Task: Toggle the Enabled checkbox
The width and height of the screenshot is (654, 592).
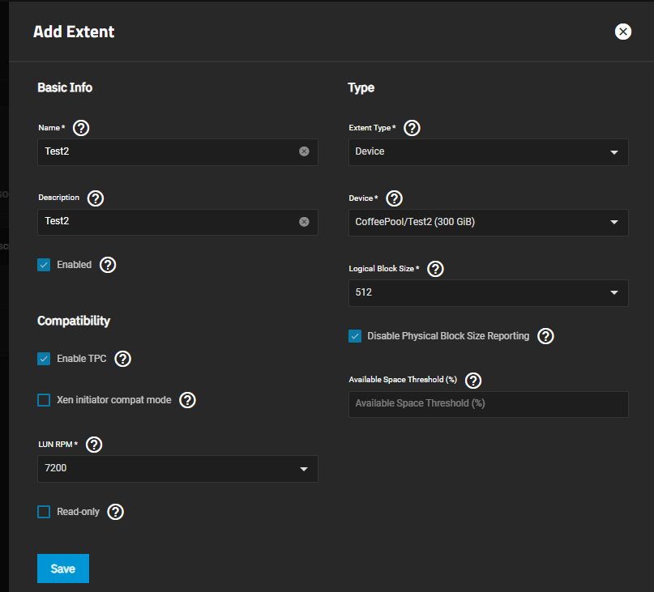Action: pos(44,265)
